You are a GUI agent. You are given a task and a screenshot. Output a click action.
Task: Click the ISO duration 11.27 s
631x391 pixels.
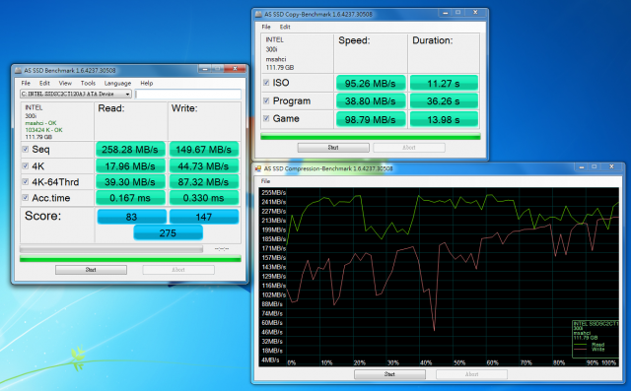click(444, 83)
